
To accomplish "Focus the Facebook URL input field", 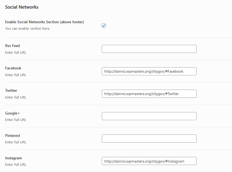I will click(x=149, y=71).
